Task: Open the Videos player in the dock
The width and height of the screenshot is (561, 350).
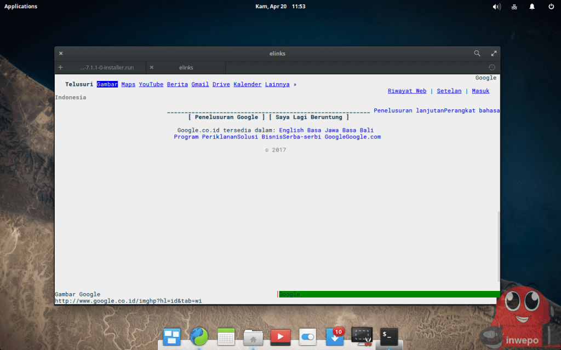Action: (x=280, y=337)
